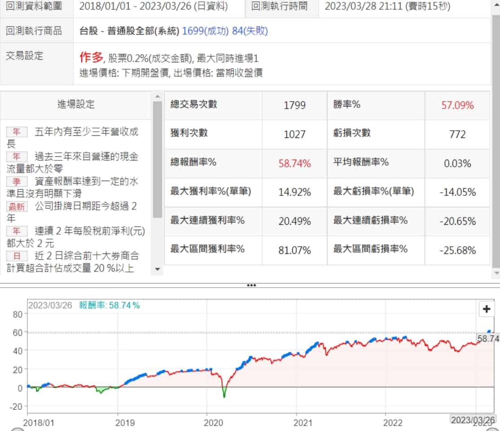
Task: Click the down arrow of the statistics panel scrollbar
Action: (x=496, y=272)
